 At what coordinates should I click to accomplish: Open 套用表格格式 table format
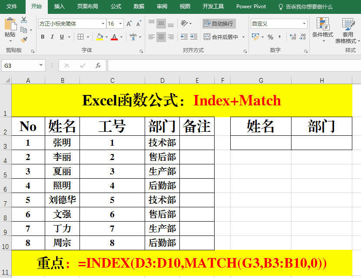pos(347,31)
